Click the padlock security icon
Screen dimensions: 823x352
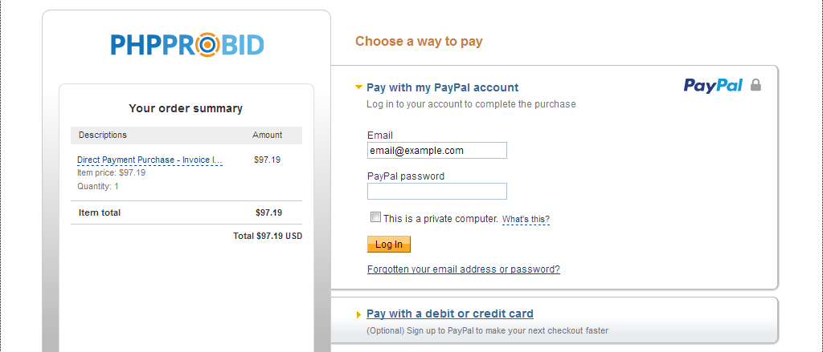coord(755,85)
